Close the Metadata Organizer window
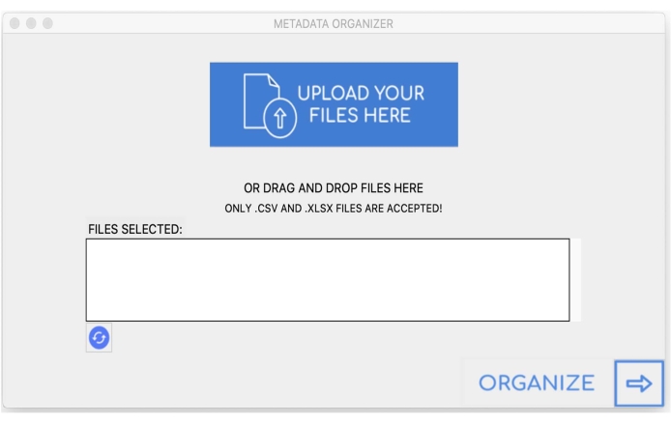The image size is (671, 423). tap(16, 21)
